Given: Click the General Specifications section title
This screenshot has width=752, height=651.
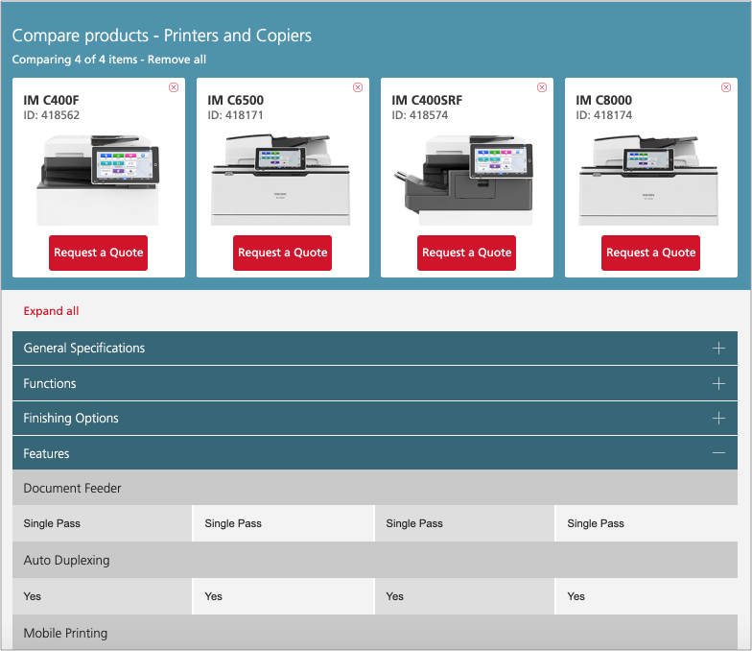Looking at the screenshot, I should [84, 348].
